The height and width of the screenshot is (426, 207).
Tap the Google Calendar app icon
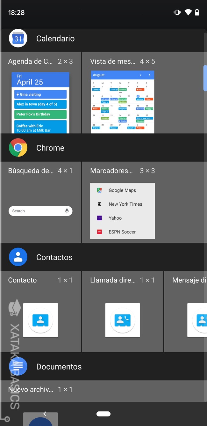coord(18,39)
